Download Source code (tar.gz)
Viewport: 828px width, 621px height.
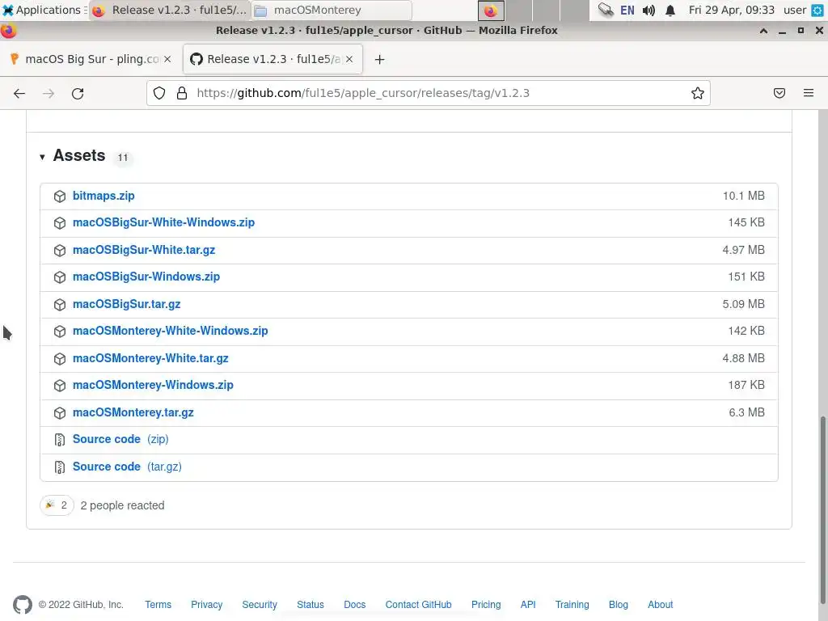[x=127, y=467]
